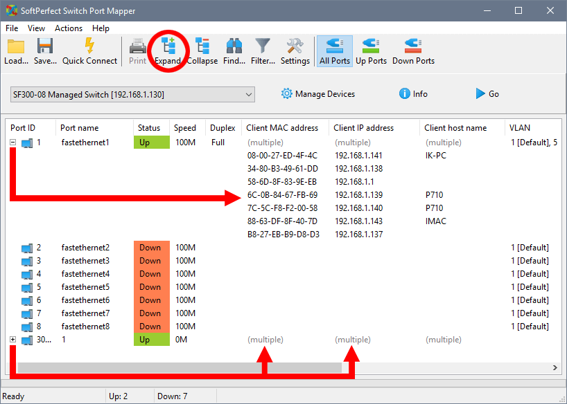Click port 2 network icon
Image resolution: width=567 pixels, height=404 pixels.
coord(27,248)
